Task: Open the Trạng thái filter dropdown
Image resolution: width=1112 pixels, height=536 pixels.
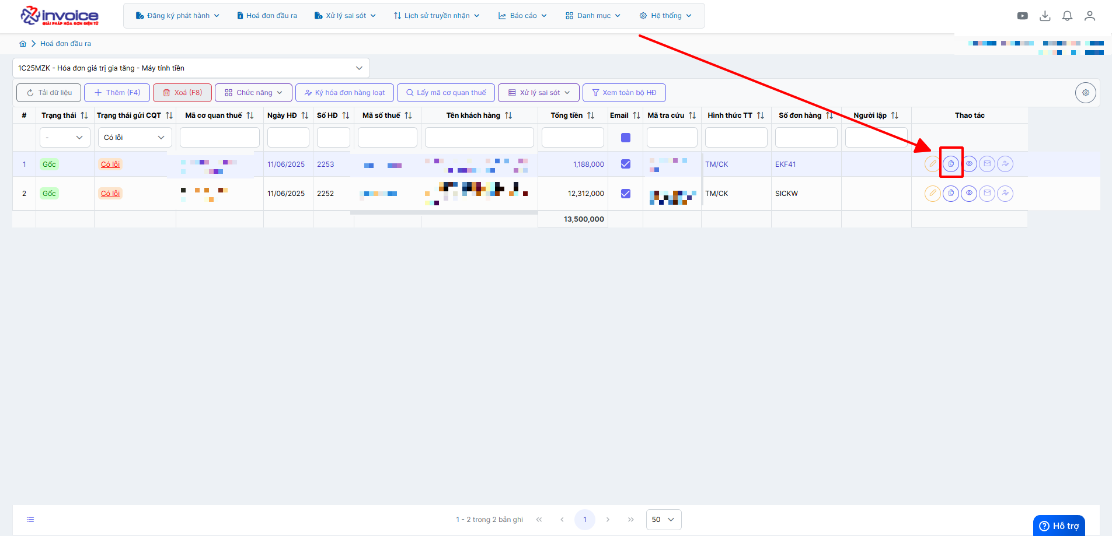Action: tap(65, 138)
